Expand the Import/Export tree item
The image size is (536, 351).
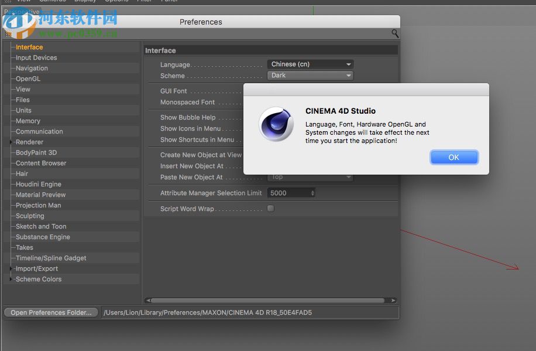pos(11,268)
